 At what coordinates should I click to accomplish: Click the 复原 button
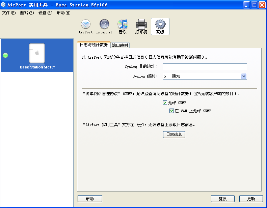click(222, 199)
